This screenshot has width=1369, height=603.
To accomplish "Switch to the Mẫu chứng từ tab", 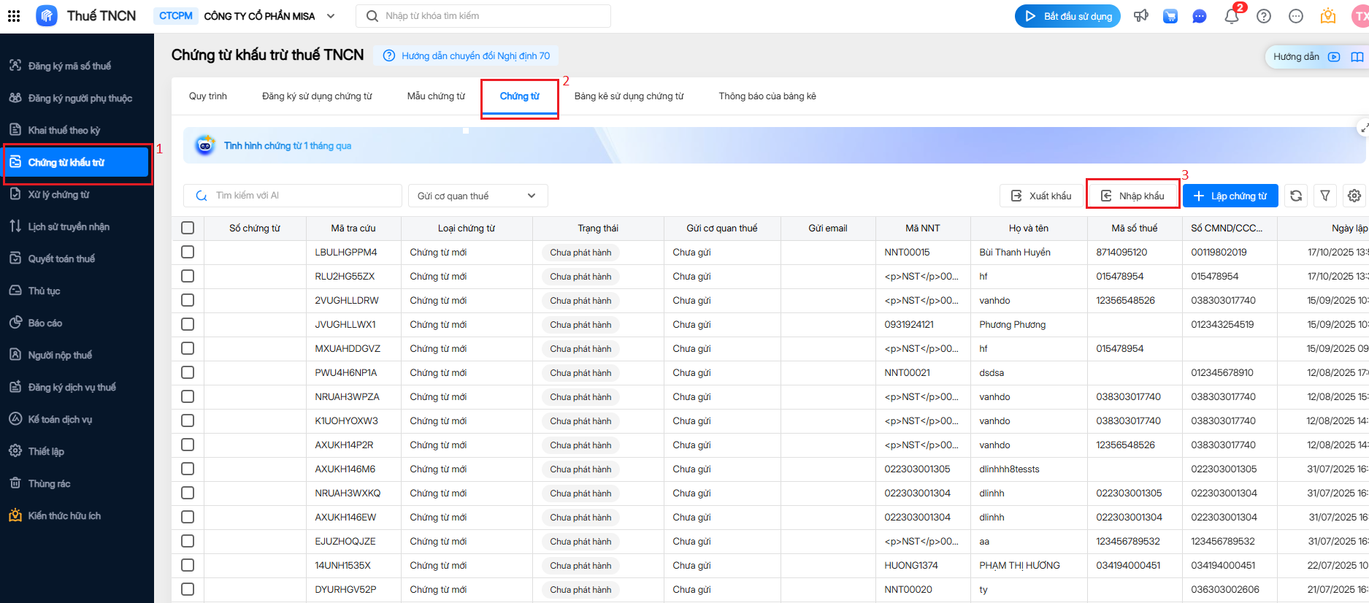I will click(x=436, y=96).
